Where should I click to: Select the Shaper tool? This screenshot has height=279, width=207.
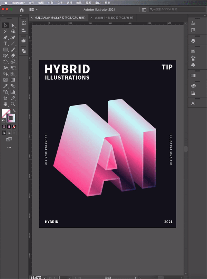coord(5,56)
